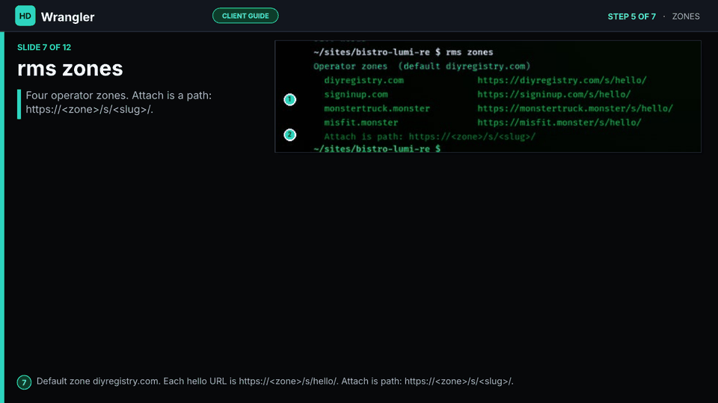The height and width of the screenshot is (403, 718).
Task: Click the STEP 5 OF 7 indicator
Action: click(x=631, y=16)
